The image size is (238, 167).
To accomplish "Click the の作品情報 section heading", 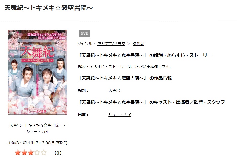I will click(125, 78).
